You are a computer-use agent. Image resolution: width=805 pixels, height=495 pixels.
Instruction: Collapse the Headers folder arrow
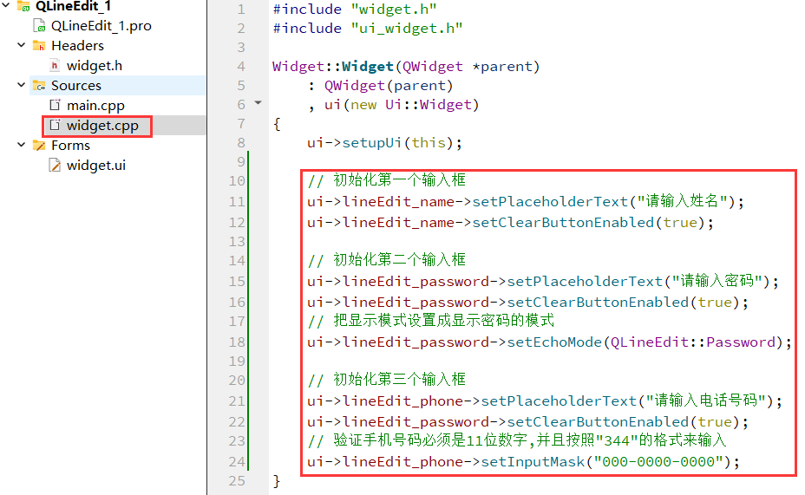pos(21,45)
